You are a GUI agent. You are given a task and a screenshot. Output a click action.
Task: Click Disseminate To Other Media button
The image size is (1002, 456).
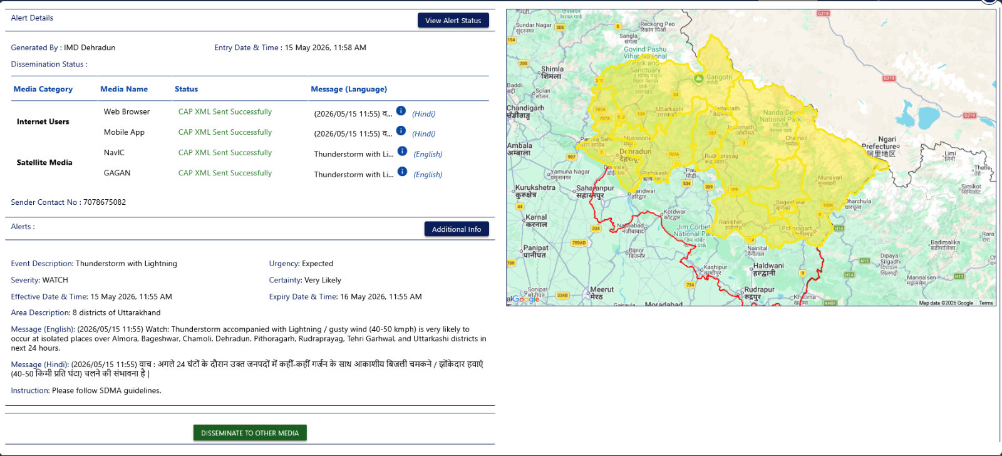(250, 433)
